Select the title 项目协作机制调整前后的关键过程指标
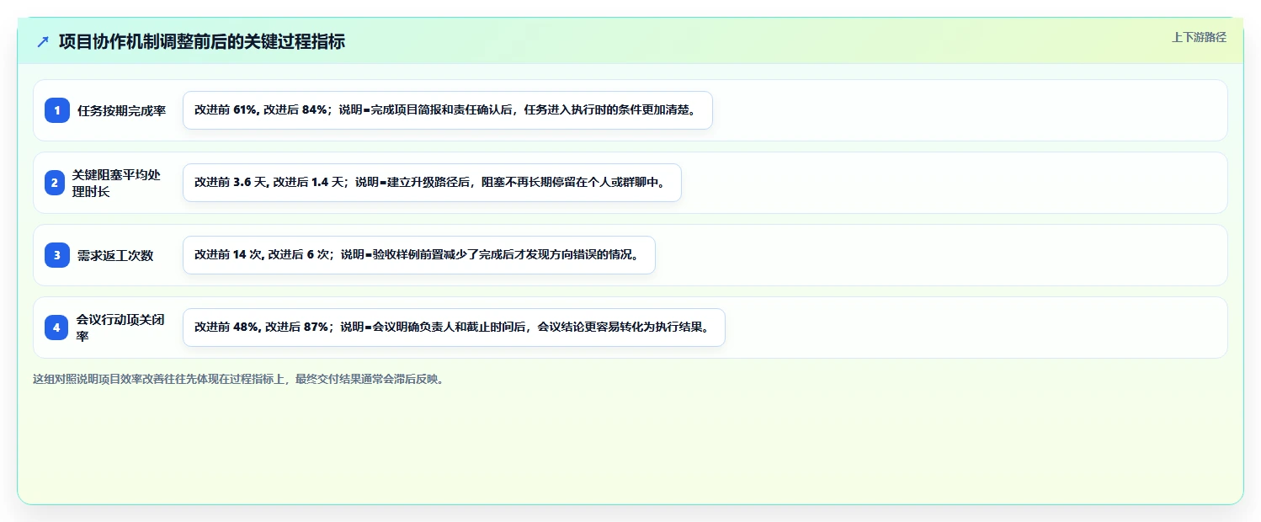1261x522 pixels. click(201, 41)
